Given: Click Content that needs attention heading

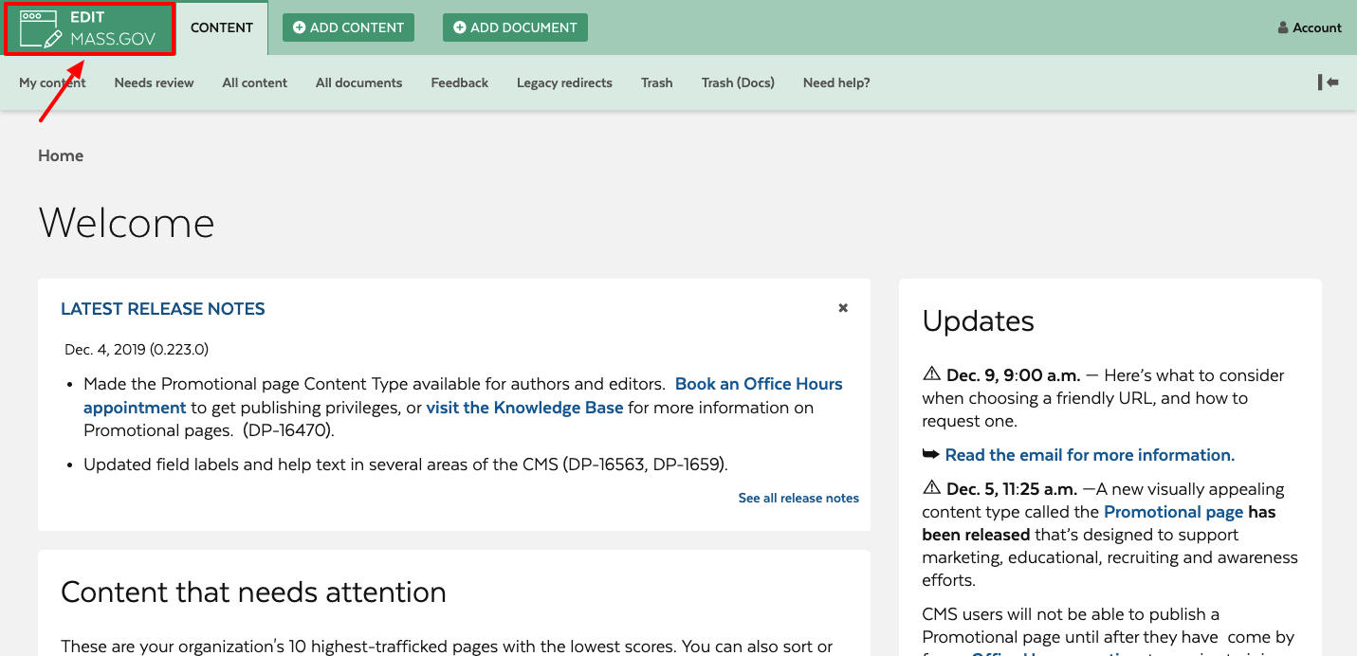Looking at the screenshot, I should [x=253, y=592].
